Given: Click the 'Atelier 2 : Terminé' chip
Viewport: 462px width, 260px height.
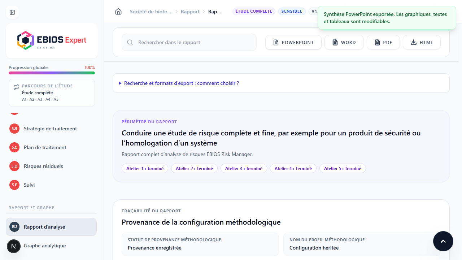Looking at the screenshot, I should pos(194,169).
